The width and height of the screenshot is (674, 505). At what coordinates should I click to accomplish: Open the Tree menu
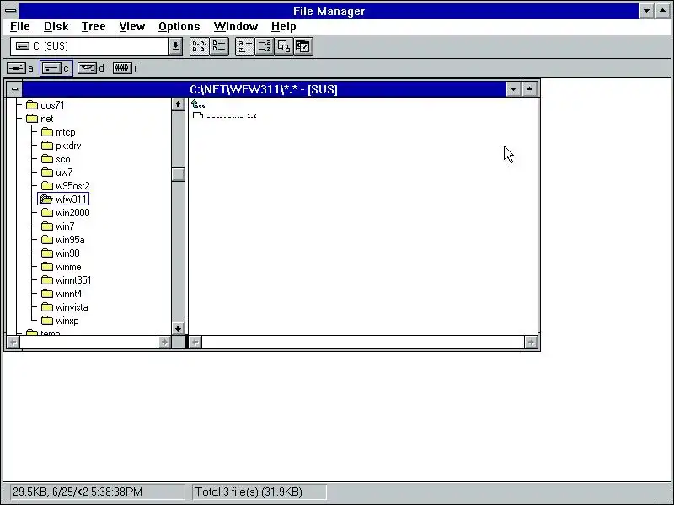pyautogui.click(x=94, y=27)
